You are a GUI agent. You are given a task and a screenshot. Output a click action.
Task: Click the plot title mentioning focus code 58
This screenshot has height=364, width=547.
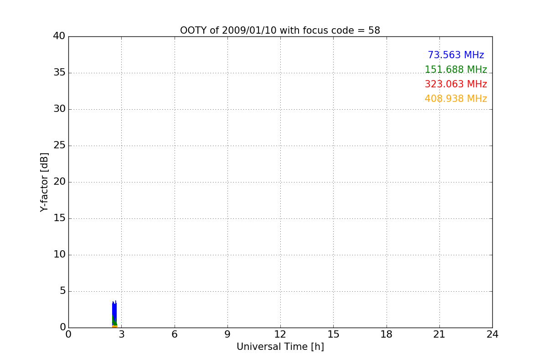280,30
